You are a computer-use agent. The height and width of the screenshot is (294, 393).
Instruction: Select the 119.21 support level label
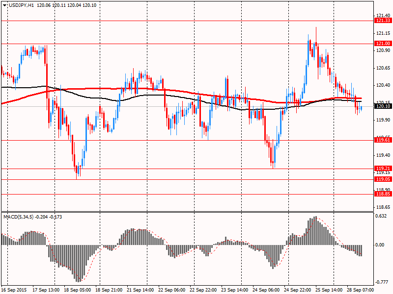(383, 169)
